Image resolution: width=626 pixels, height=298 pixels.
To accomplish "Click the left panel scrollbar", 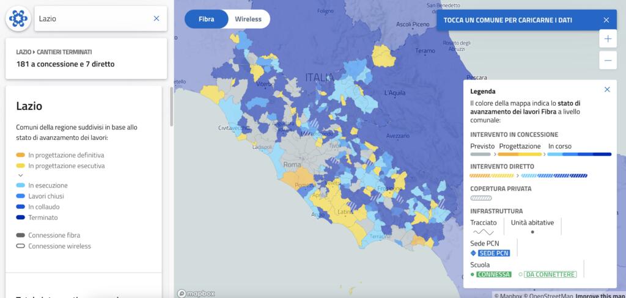I will (x=171, y=110).
